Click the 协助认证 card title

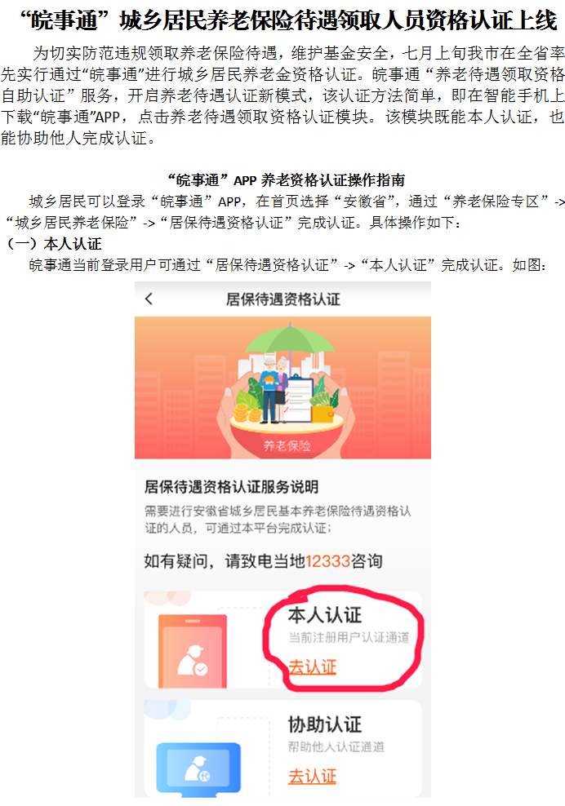[x=325, y=724]
